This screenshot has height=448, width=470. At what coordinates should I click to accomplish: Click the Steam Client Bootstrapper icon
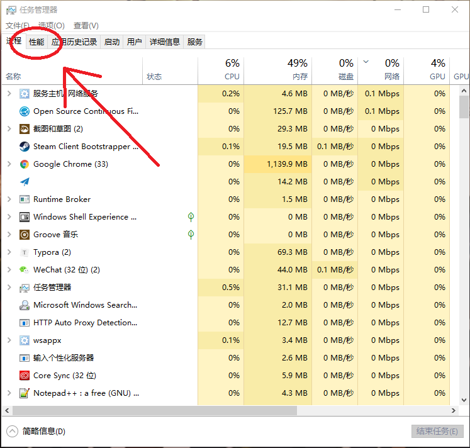25,147
